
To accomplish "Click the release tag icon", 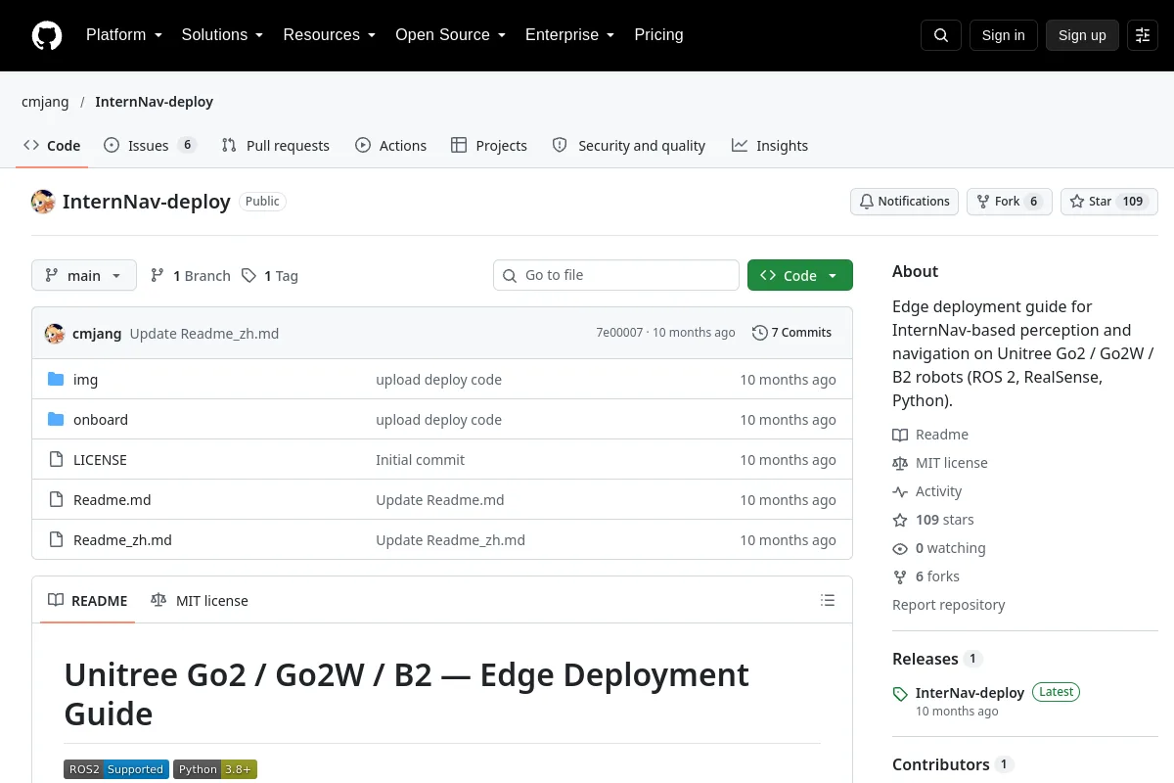I will [900, 694].
